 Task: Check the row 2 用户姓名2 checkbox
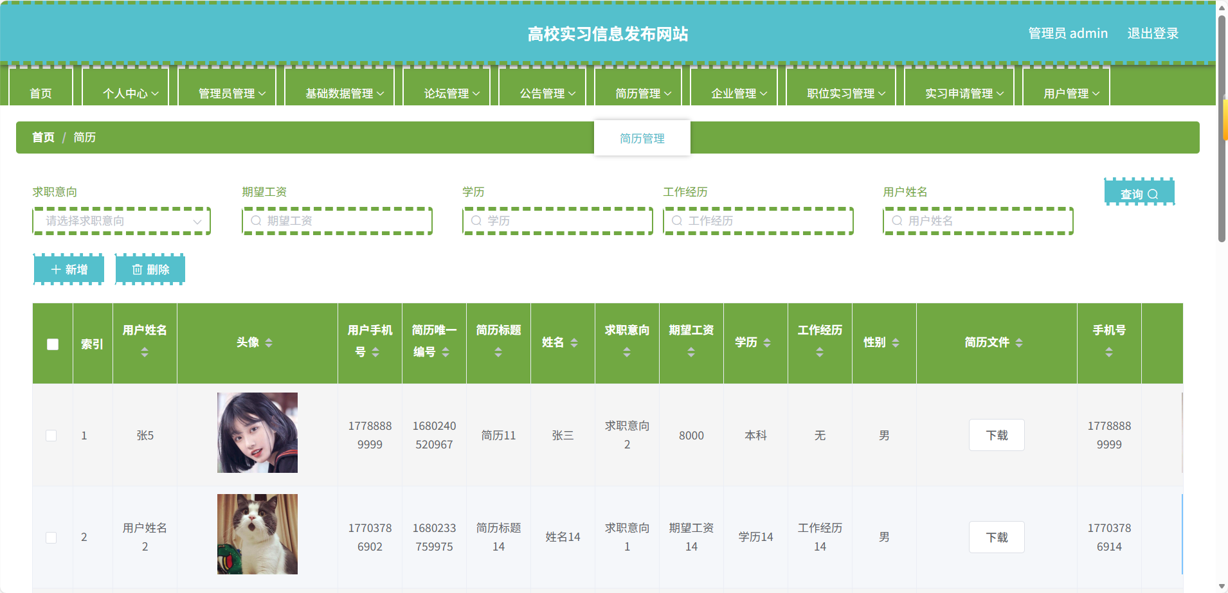point(51,537)
